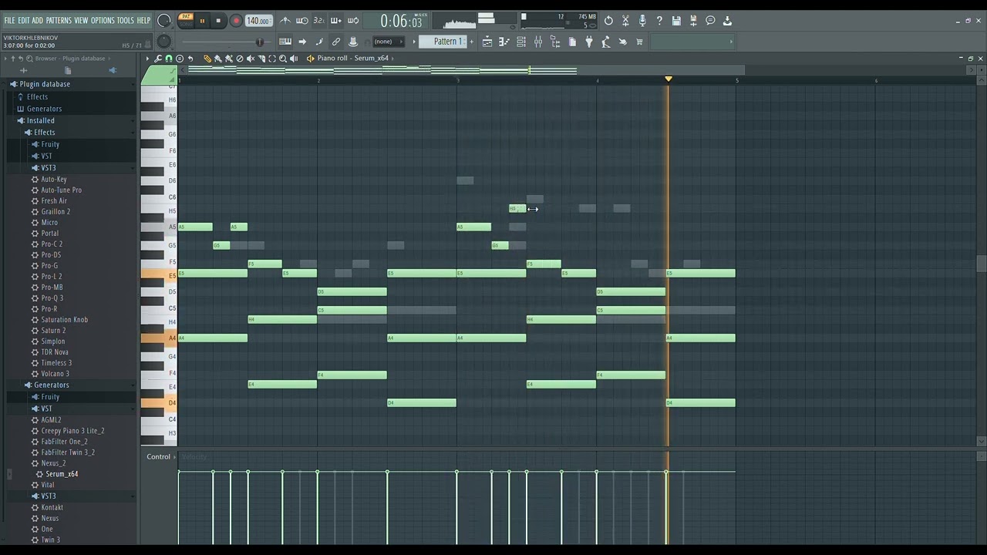Toggle typing keyboard to piano
This screenshot has width=987, height=555.
285,42
